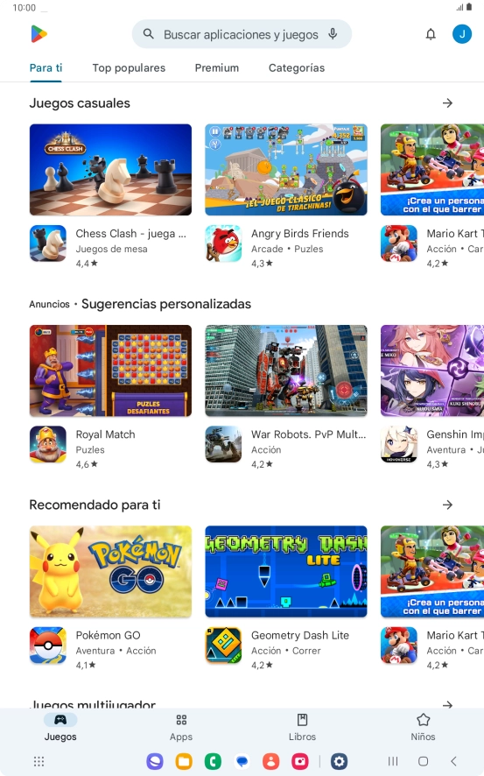Image resolution: width=484 pixels, height=776 pixels.
Task: Switch to the Top populares tab
Action: [129, 67]
